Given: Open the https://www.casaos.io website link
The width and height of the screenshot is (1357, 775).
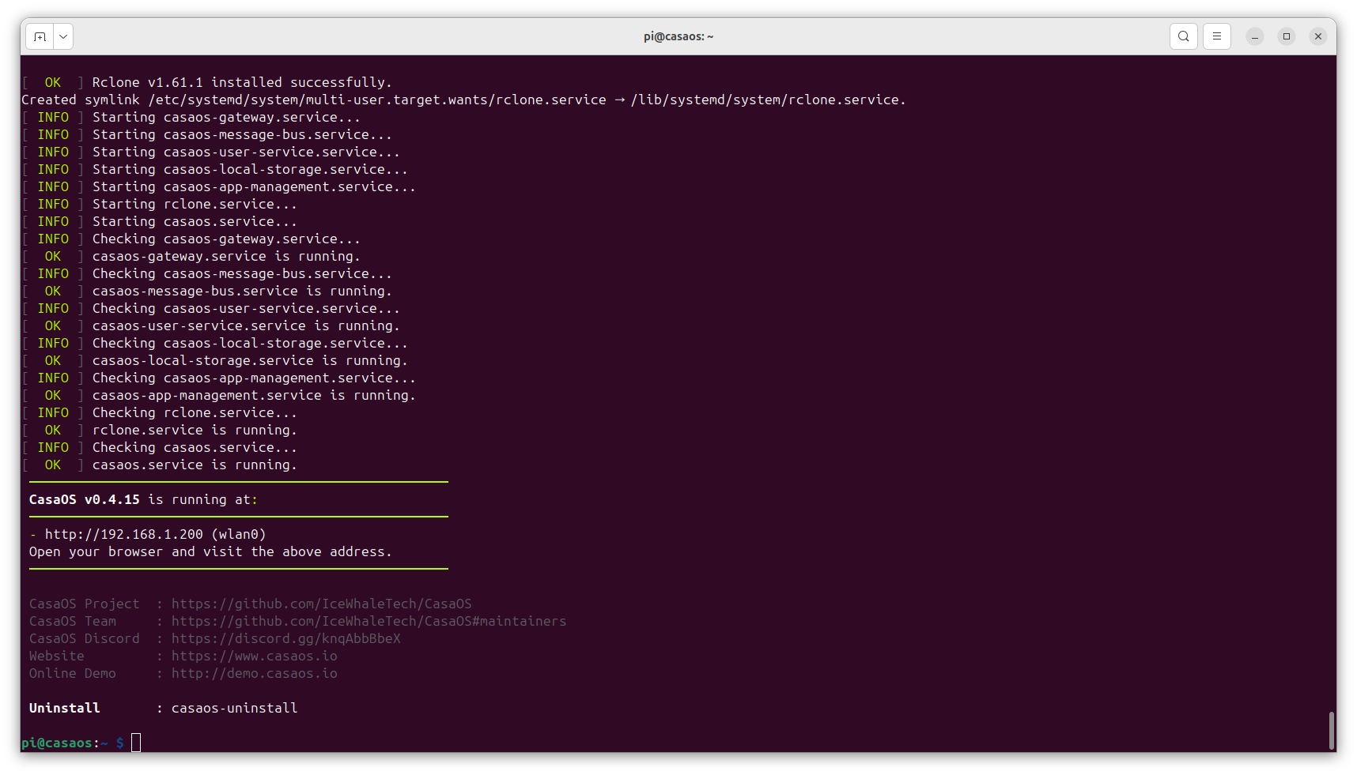Looking at the screenshot, I should [254, 656].
